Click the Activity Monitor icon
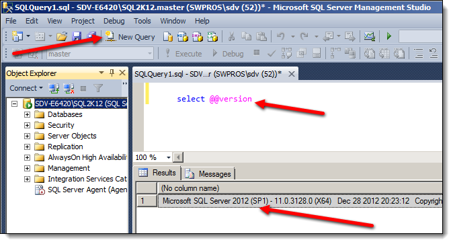The height and width of the screenshot is (244, 453). pyautogui.click(x=369, y=36)
